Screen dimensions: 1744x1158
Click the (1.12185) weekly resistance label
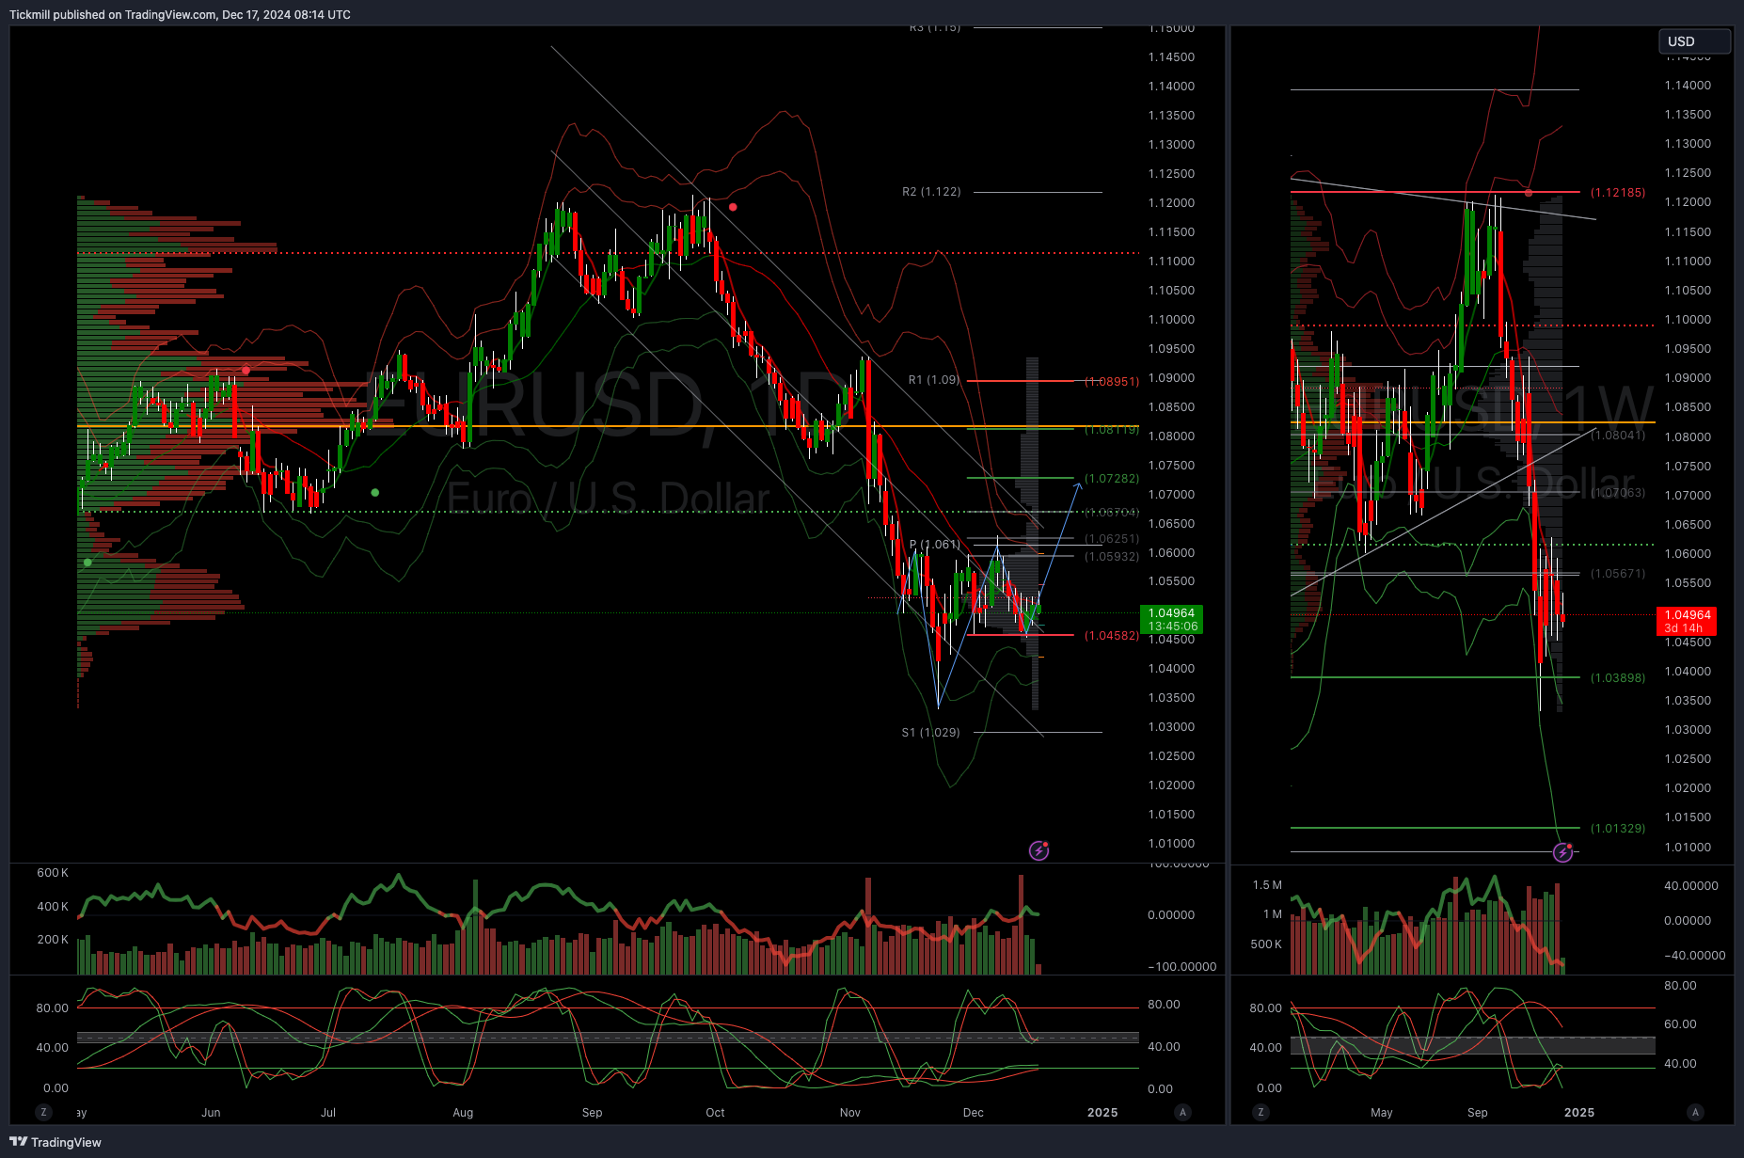click(1618, 193)
